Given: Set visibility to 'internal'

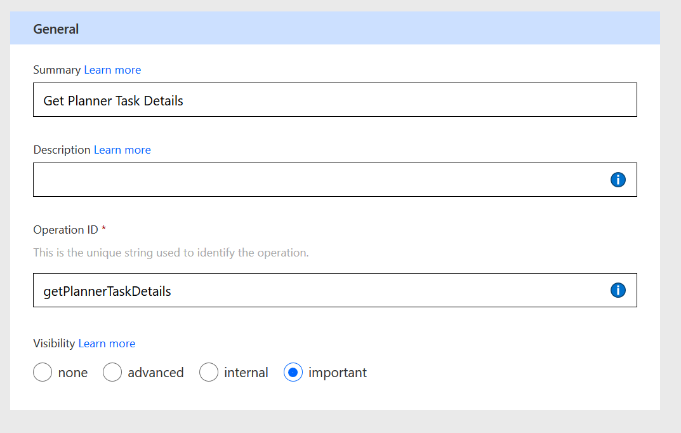Looking at the screenshot, I should coord(209,373).
